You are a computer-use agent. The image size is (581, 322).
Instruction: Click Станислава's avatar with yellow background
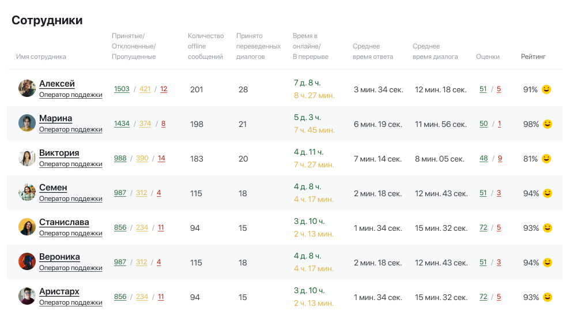[x=27, y=227]
